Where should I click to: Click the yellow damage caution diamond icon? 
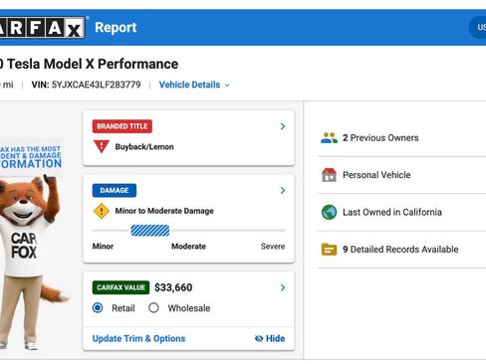coord(102,211)
